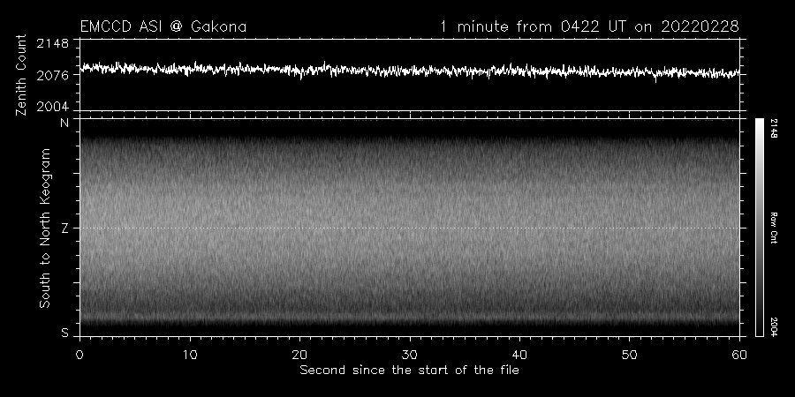Click the grayscale colorbar

point(759,228)
